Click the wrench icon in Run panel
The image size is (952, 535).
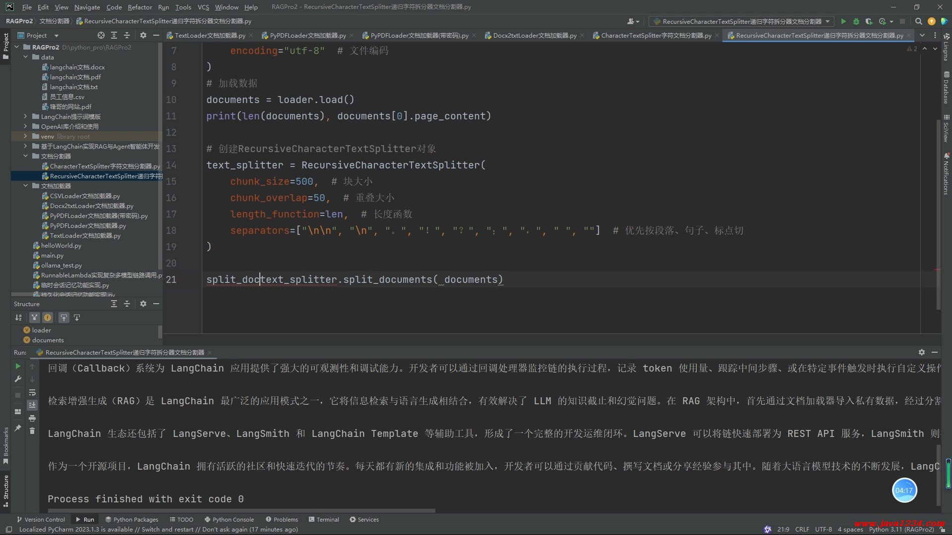click(x=18, y=379)
